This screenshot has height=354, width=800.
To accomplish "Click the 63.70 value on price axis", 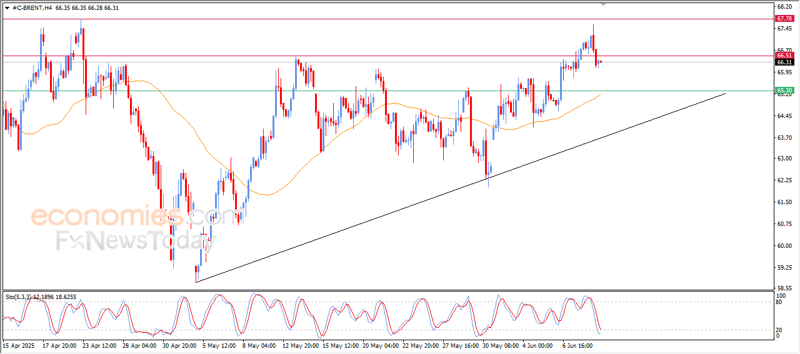I will pos(784,137).
